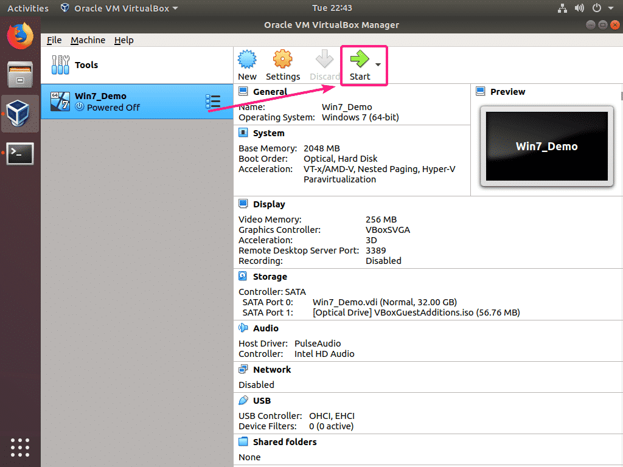Click the network status tray icon
The width and height of the screenshot is (623, 467).
[562, 8]
